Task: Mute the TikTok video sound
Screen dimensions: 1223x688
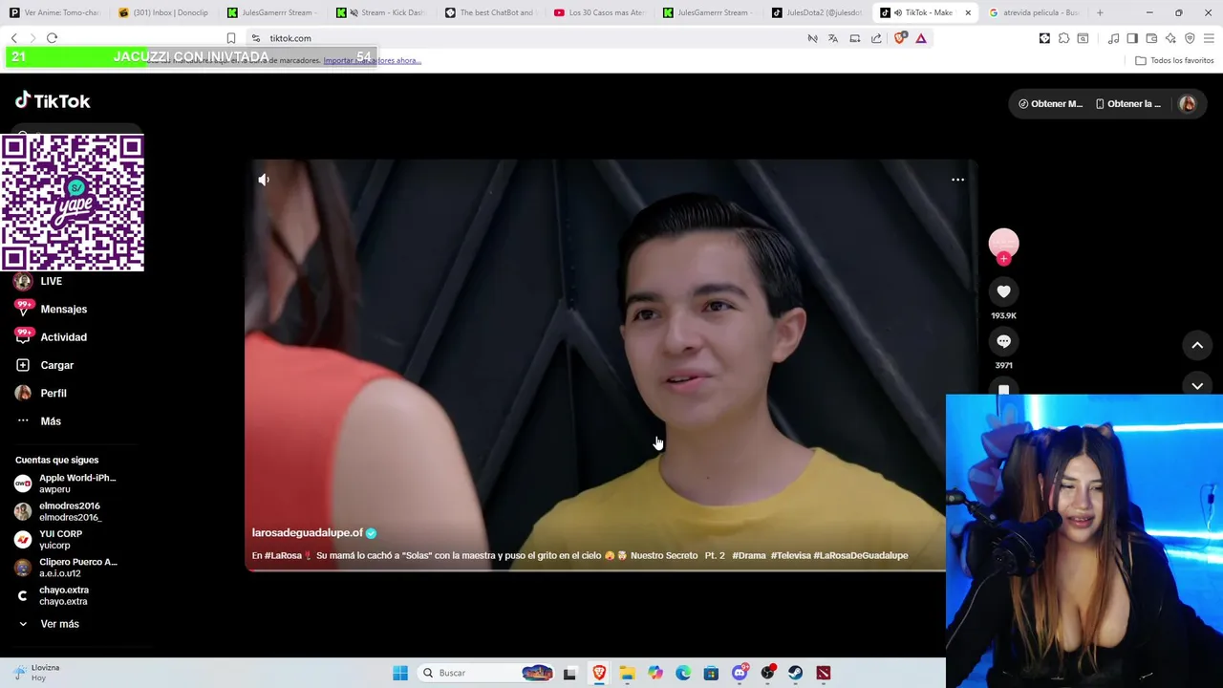Action: (x=264, y=180)
